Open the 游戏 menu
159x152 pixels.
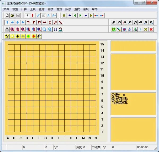59,9
